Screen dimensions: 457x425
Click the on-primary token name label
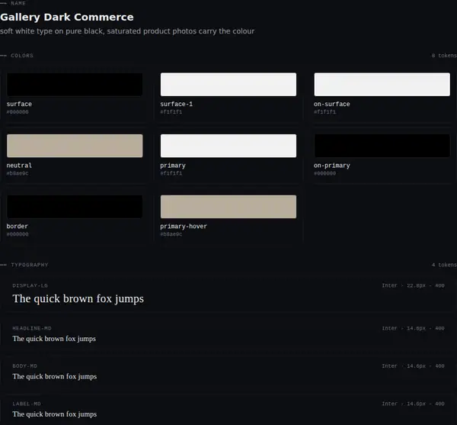click(331, 166)
